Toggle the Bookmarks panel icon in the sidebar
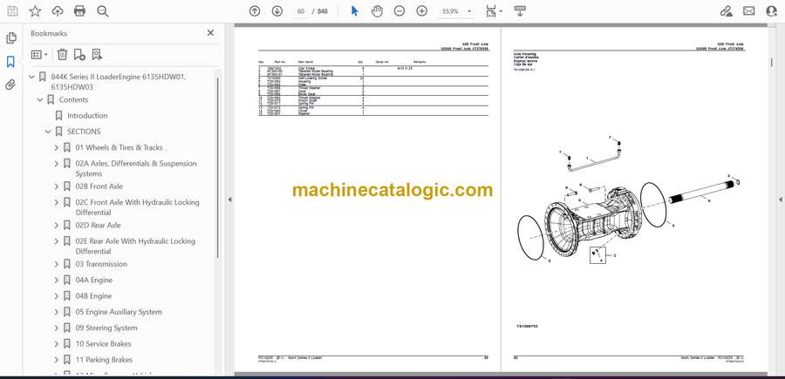 click(x=10, y=62)
